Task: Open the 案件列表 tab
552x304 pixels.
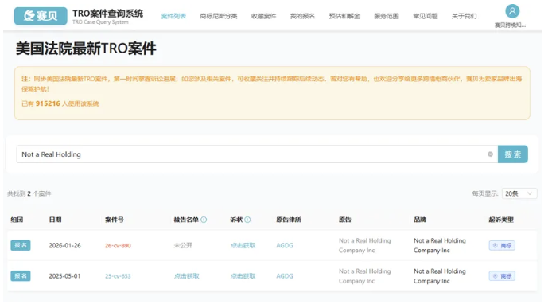Action: (173, 16)
